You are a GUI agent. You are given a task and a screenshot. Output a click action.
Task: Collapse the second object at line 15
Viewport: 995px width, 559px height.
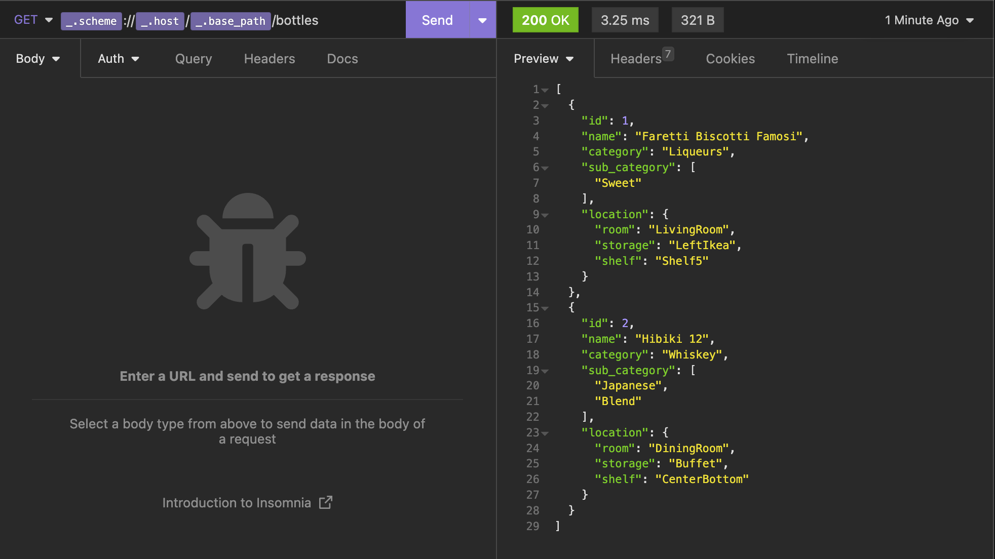pyautogui.click(x=545, y=308)
